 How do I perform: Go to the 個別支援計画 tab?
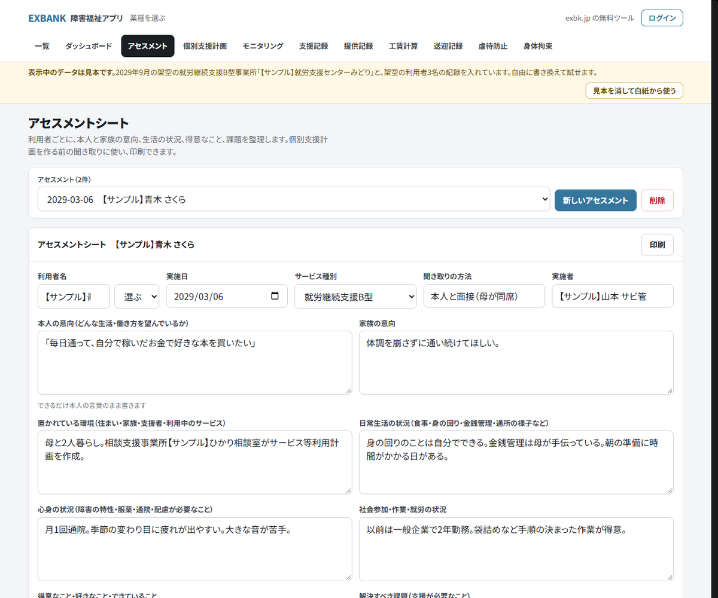click(x=205, y=46)
